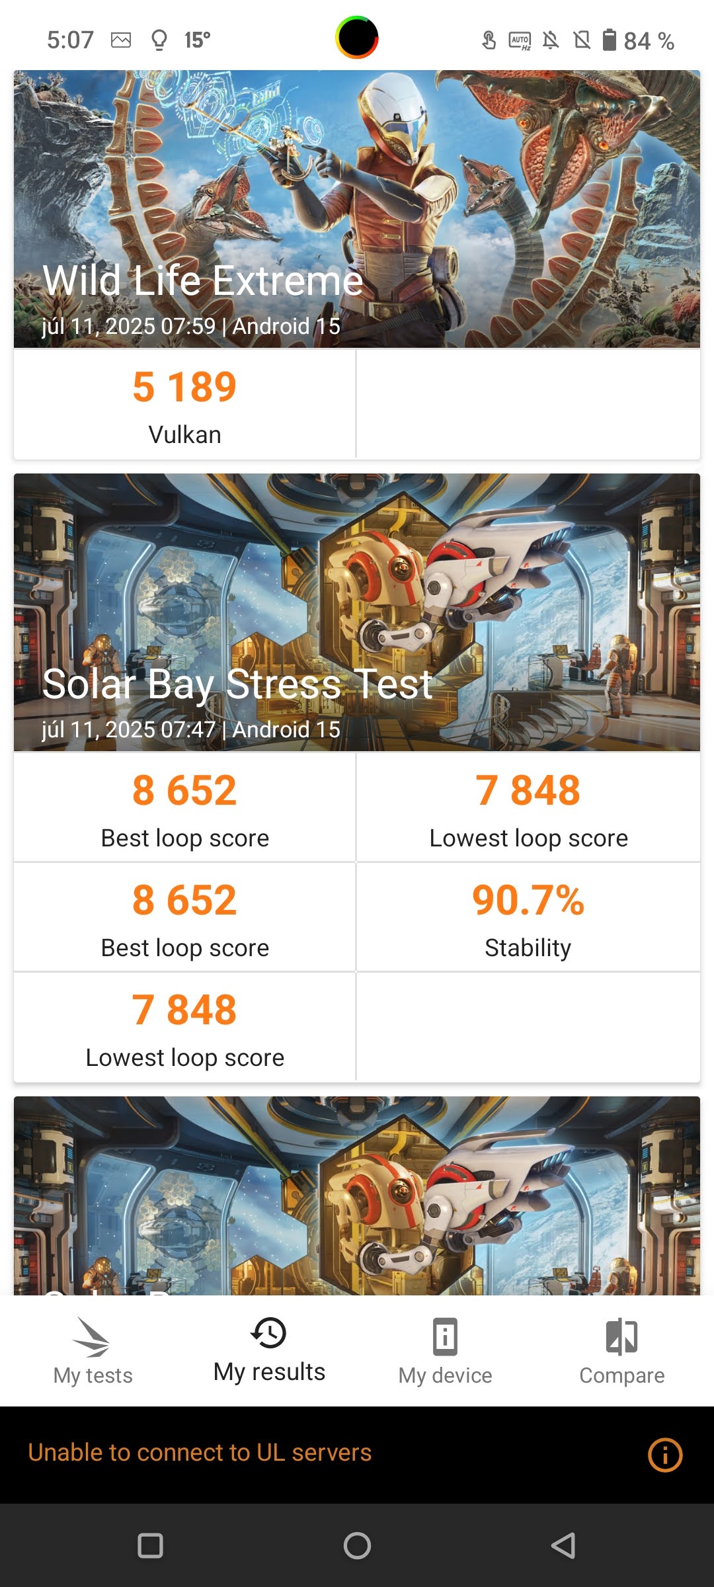Image resolution: width=714 pixels, height=1587 pixels.
Task: Tap the Compare icon
Action: [x=621, y=1336]
